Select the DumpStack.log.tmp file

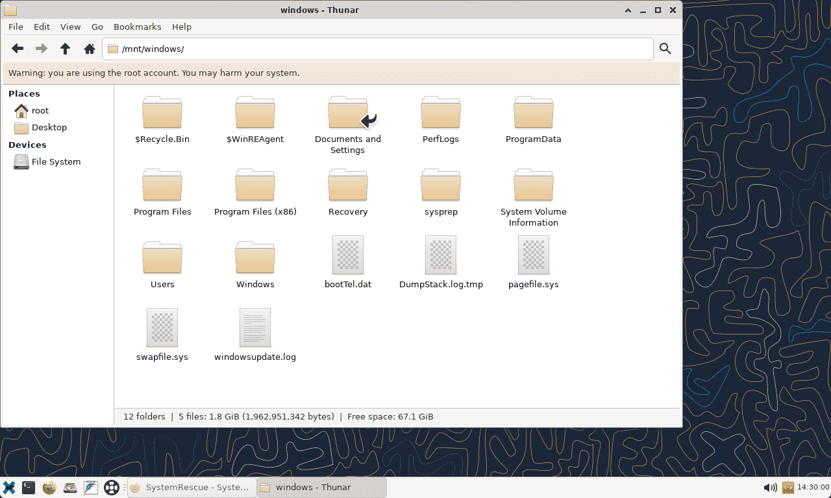(x=441, y=262)
